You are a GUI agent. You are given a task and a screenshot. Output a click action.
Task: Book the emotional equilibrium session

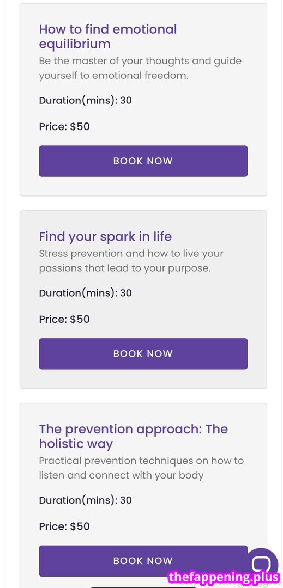(143, 161)
